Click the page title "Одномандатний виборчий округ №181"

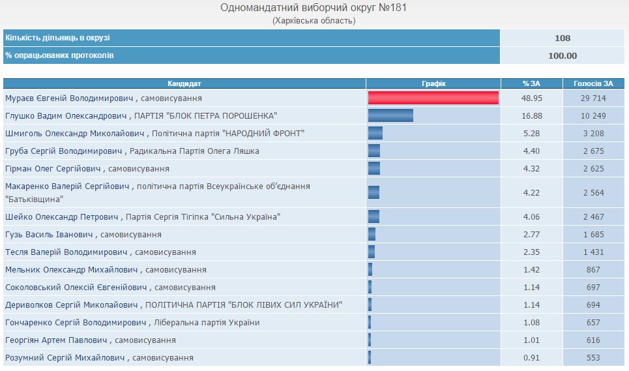point(316,8)
